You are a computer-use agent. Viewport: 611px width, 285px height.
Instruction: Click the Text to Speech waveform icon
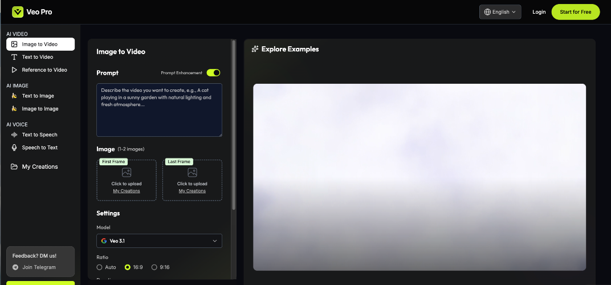[14, 135]
